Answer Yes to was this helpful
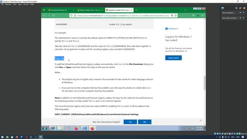The image size is (247, 139). pyautogui.click(x=130, y=122)
